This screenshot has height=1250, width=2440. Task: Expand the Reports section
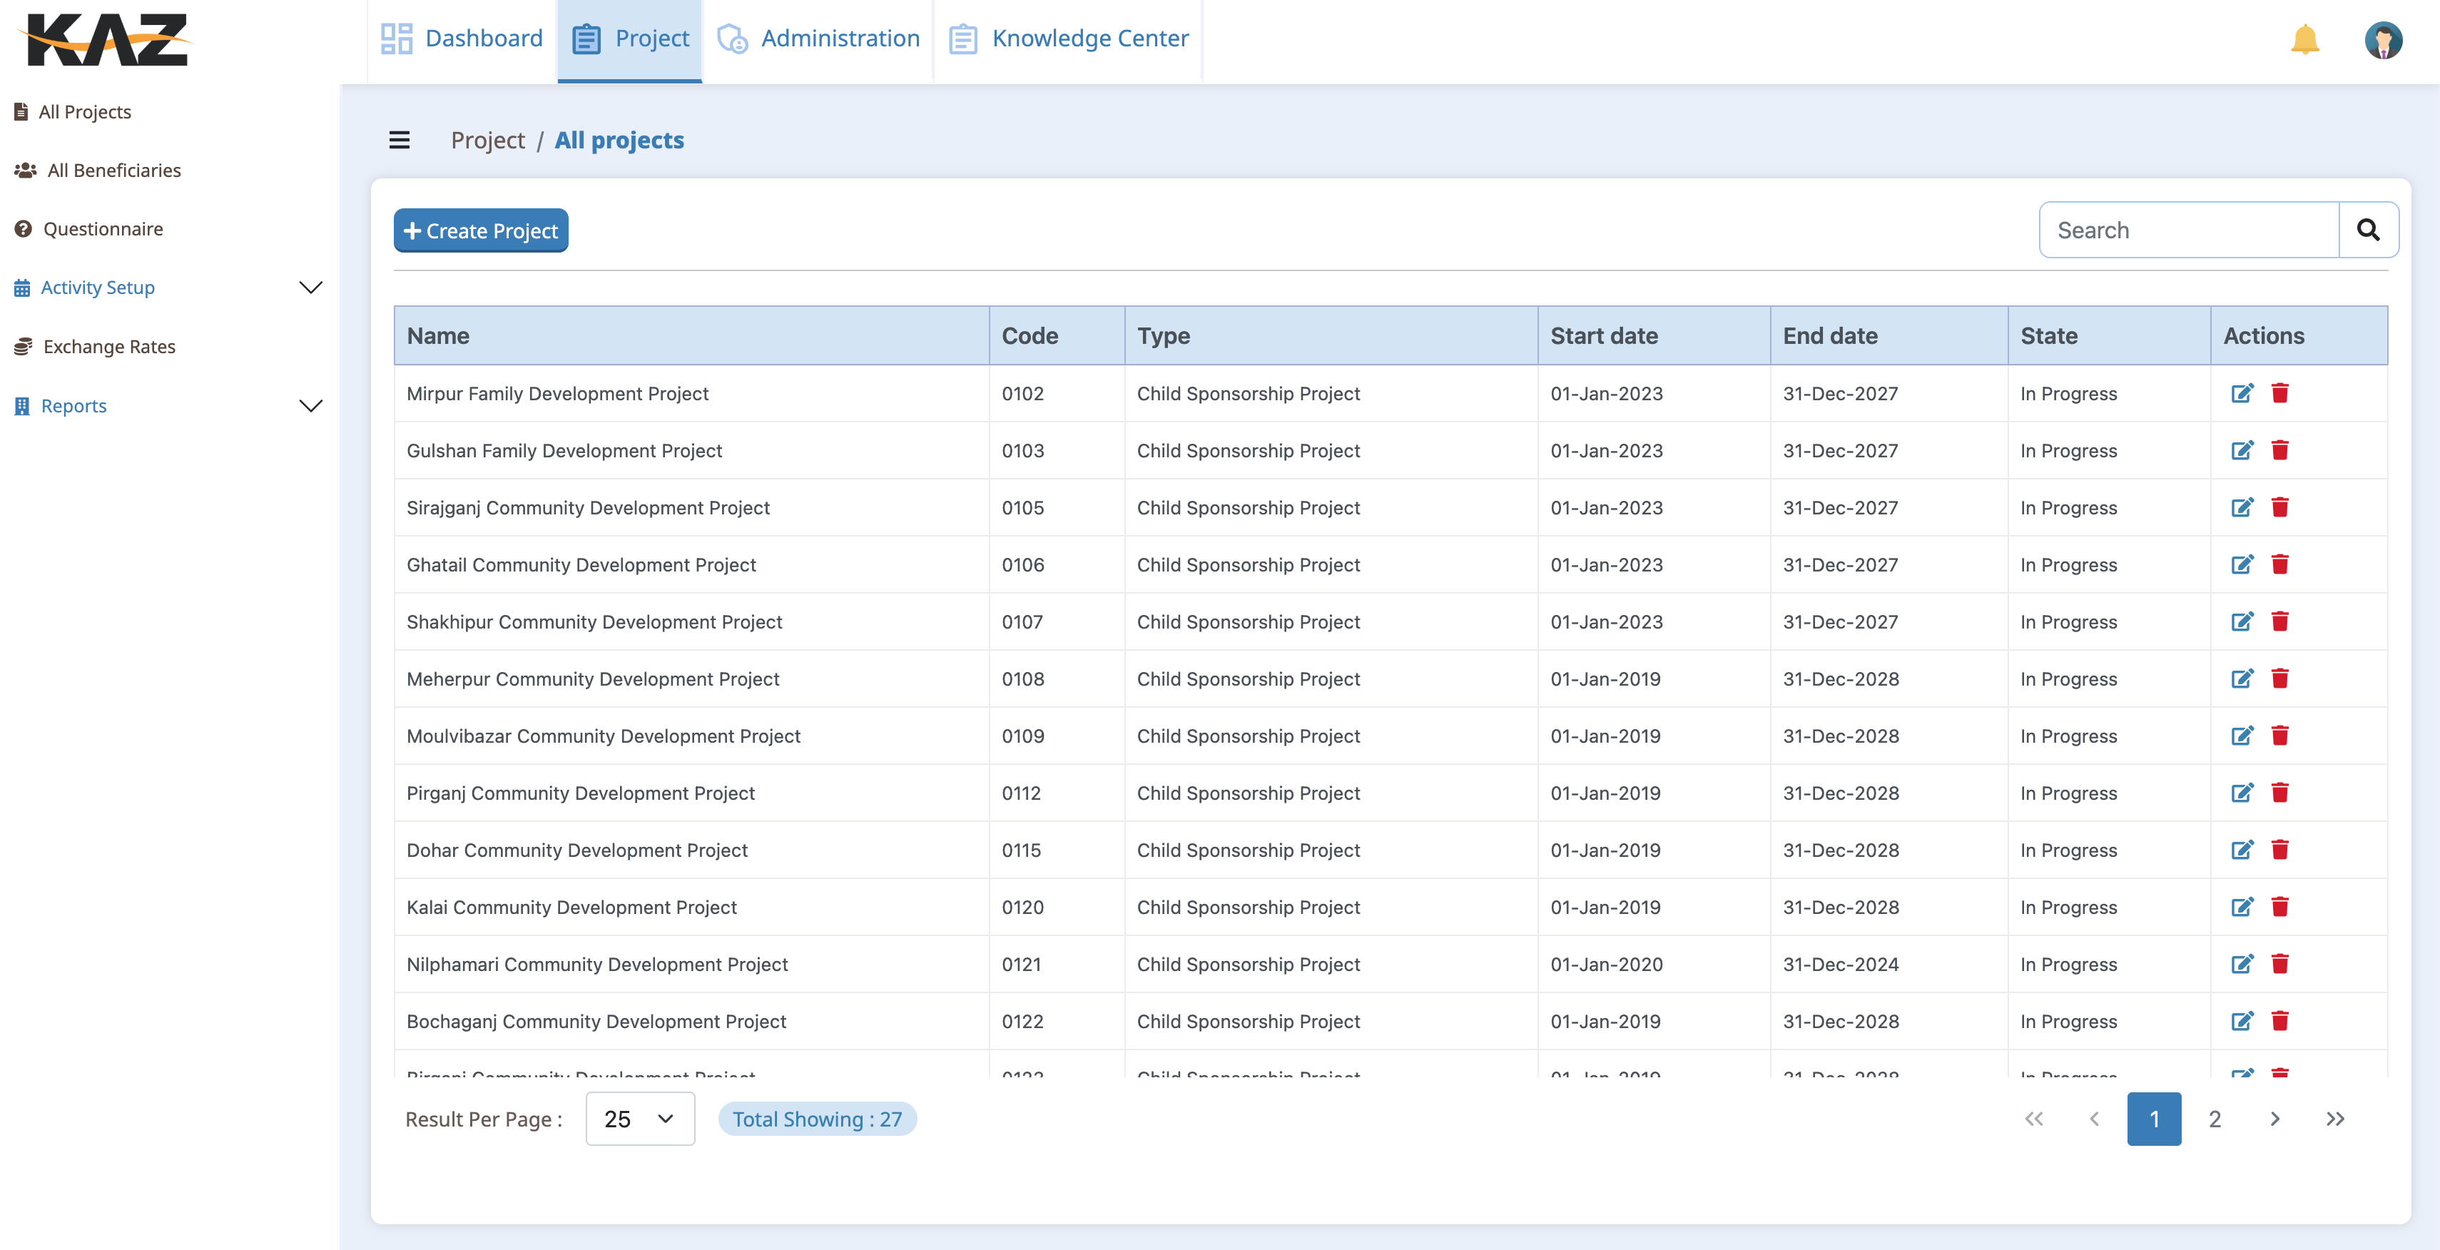tap(310, 405)
